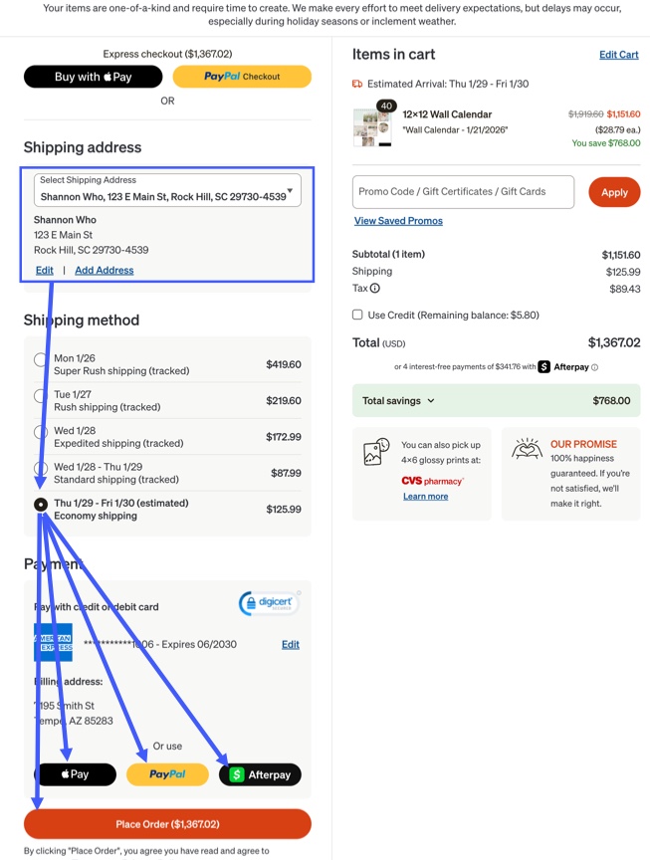Click the Our Promise heart-hands icon

click(527, 449)
